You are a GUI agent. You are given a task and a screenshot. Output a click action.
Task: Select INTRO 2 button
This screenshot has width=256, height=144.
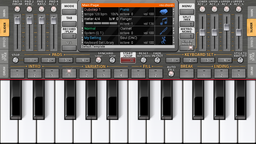[34, 74]
